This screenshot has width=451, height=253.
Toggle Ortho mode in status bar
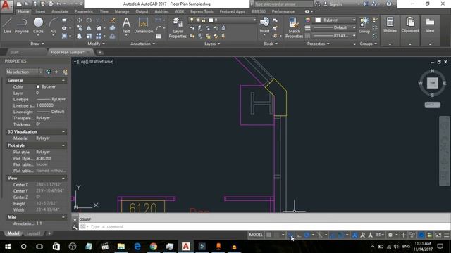299,235
